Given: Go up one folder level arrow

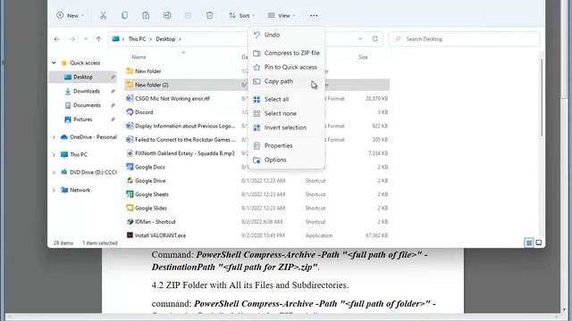Looking at the screenshot, I should click(x=98, y=39).
